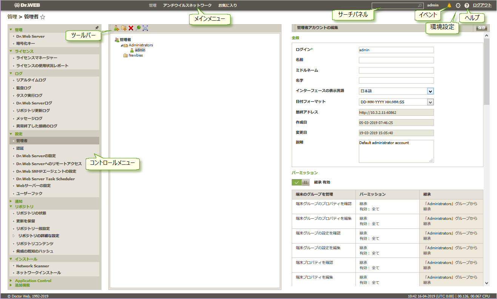This screenshot has height=299, width=497.
Task: Click the magnifier icon in search panel
Action: pos(420,6)
